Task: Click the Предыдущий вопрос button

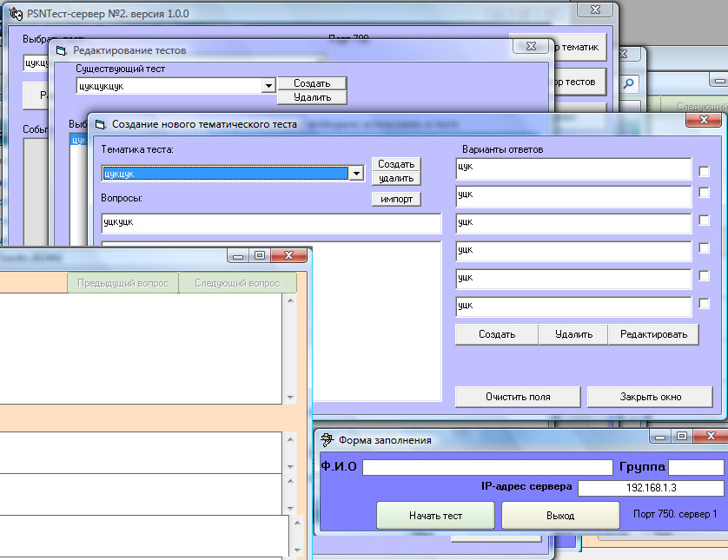Action: (123, 283)
